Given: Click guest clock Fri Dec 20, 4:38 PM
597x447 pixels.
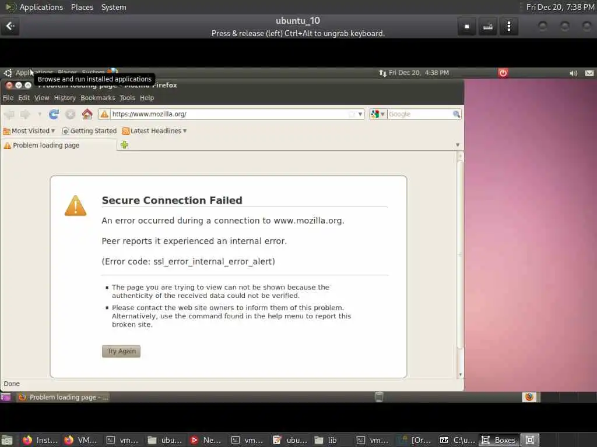Looking at the screenshot, I should (x=419, y=73).
